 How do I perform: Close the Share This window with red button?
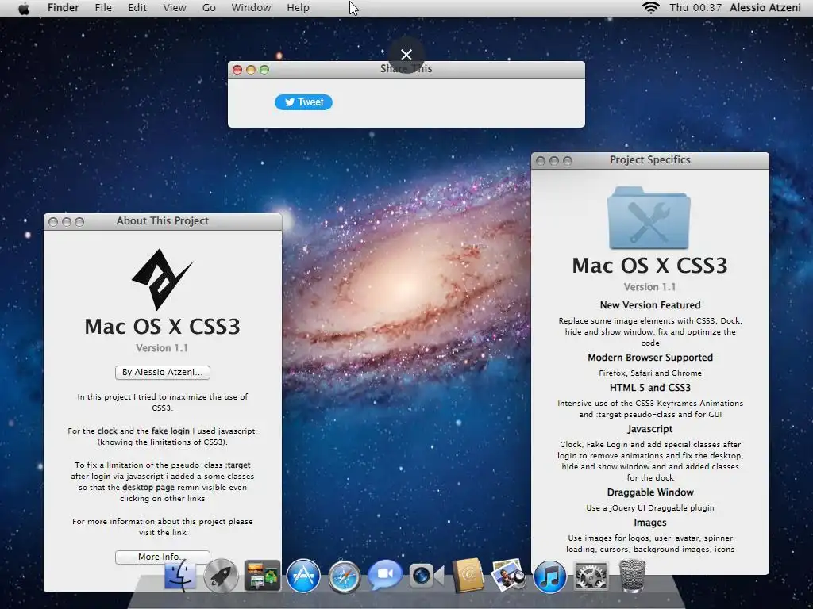[x=237, y=70]
